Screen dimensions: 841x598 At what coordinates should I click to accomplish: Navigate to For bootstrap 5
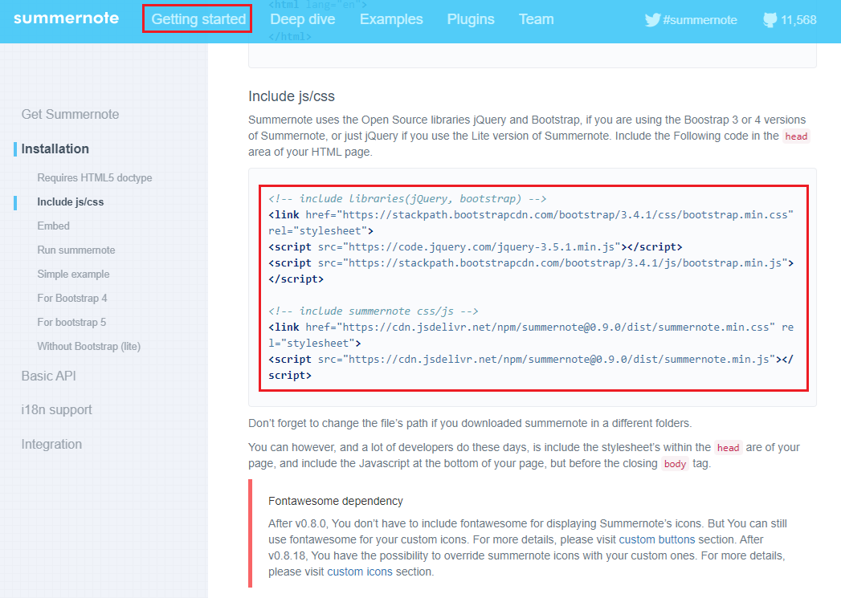pos(71,323)
